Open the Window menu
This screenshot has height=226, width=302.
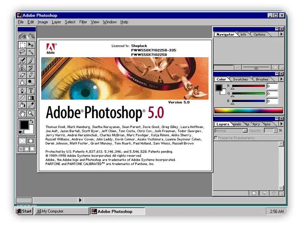tap(109, 22)
